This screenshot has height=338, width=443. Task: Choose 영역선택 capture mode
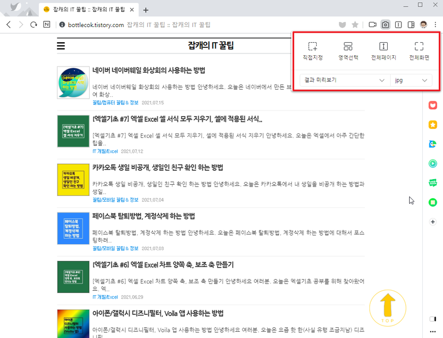[348, 51]
